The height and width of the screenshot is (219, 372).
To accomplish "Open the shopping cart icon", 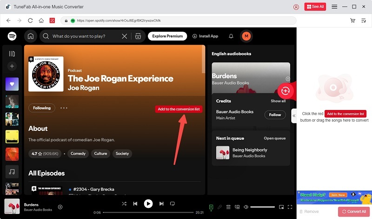I will click(352, 21).
